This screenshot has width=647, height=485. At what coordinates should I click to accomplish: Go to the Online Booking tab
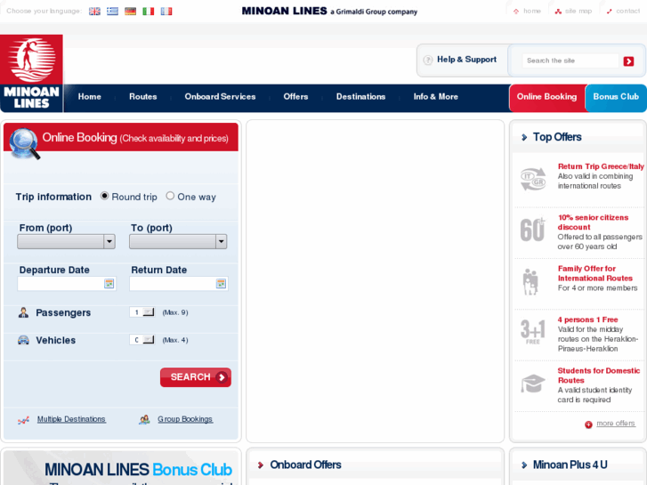click(547, 98)
